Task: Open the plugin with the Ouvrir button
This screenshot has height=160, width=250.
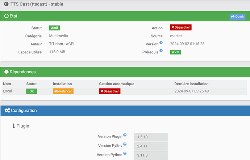Action: [x=237, y=17]
